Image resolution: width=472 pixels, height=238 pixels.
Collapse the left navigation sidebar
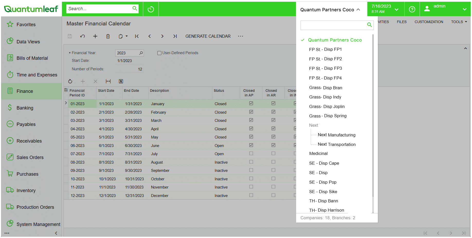(56, 233)
